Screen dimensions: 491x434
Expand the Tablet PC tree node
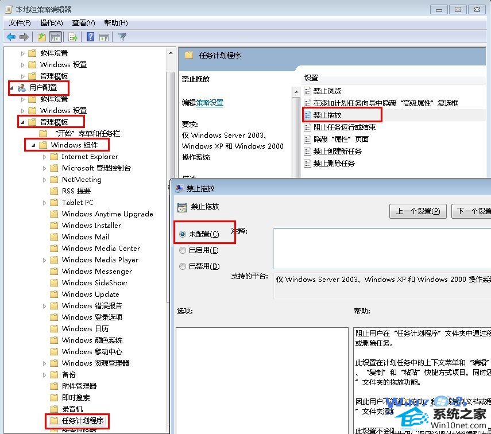pyautogui.click(x=44, y=203)
